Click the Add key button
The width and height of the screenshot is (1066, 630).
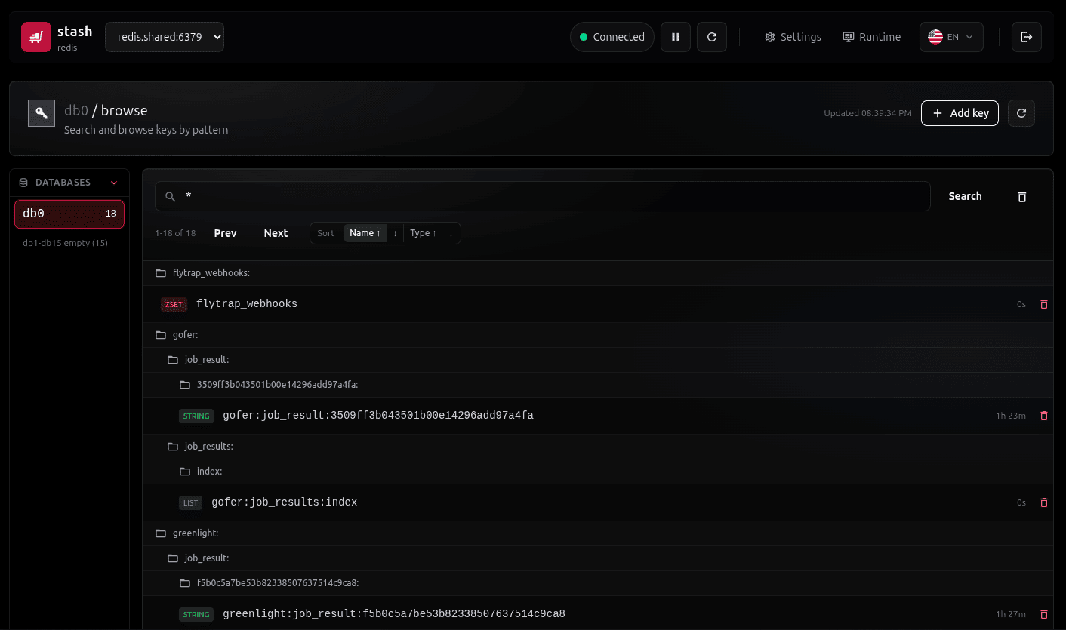click(x=960, y=113)
